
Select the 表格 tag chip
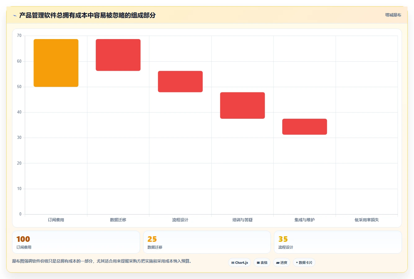(x=262, y=263)
